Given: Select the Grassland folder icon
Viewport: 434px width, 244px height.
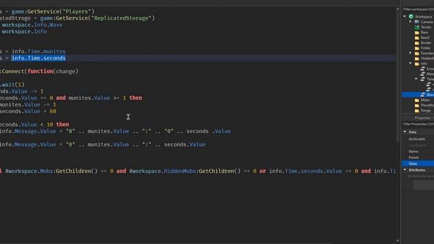Looking at the screenshot, I should pos(417,53).
